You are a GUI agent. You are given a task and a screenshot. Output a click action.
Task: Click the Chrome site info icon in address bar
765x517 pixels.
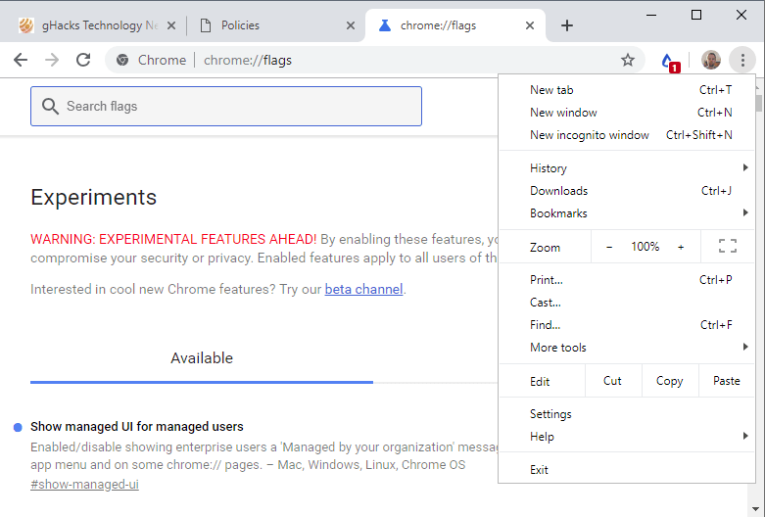click(x=122, y=60)
